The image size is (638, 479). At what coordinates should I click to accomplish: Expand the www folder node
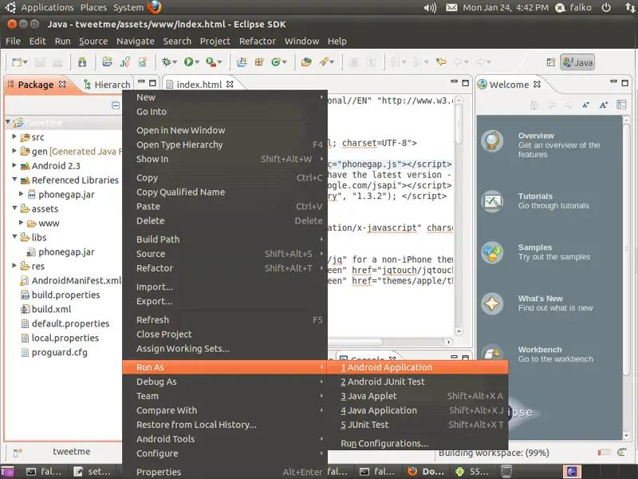pyautogui.click(x=22, y=223)
